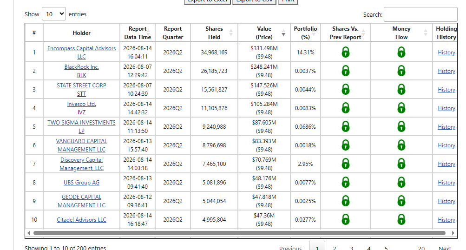The height and width of the screenshot is (250, 466).
Task: Click Shares Vs. Prev Report lock for Invesco row
Action: (345, 108)
